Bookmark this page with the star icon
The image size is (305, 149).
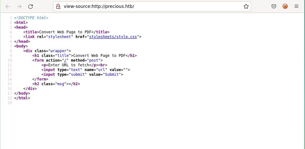(x=246, y=6)
